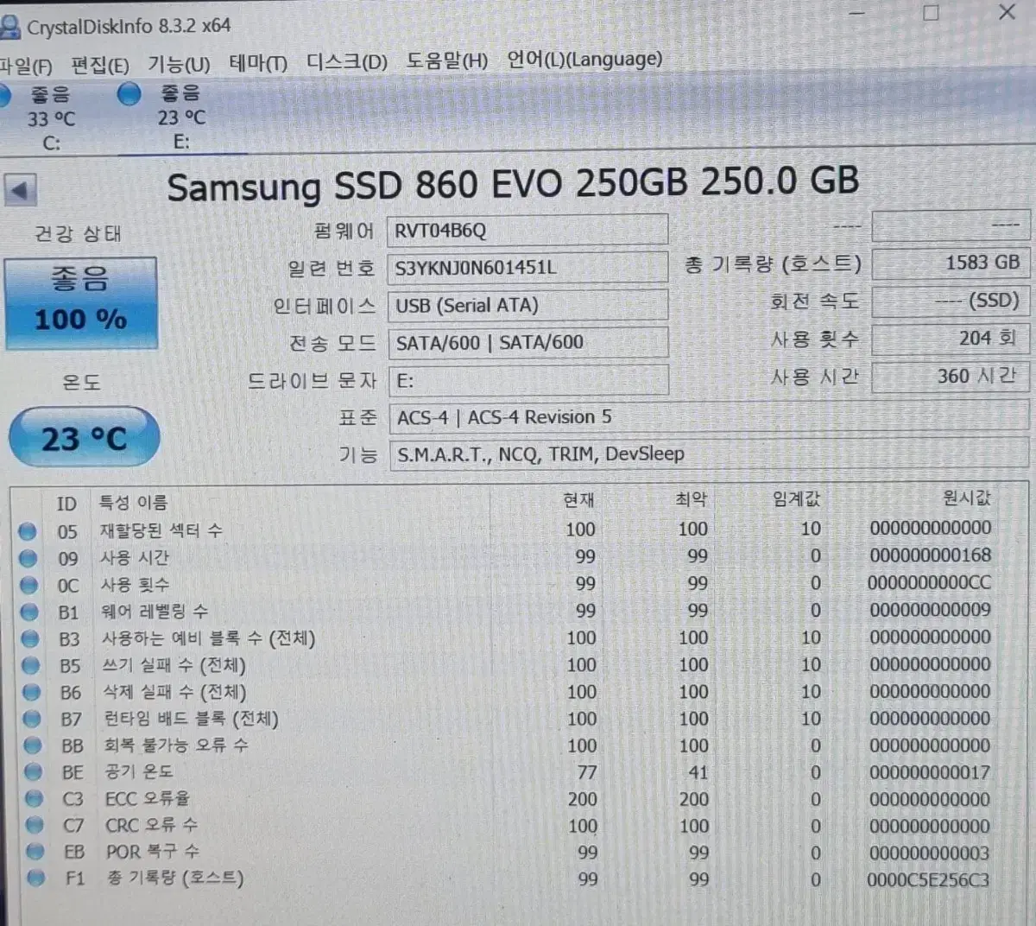Viewport: 1036px width, 926px height.
Task: Click the interface field USB (Serial ATA)
Action: (527, 305)
